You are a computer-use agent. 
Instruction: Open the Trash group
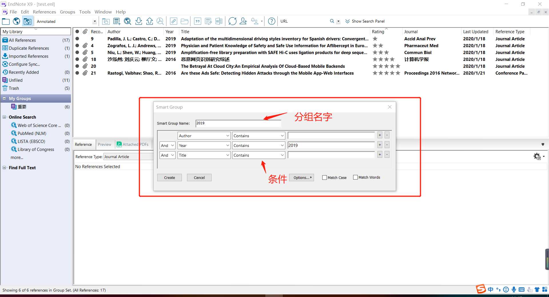[x=36, y=88]
